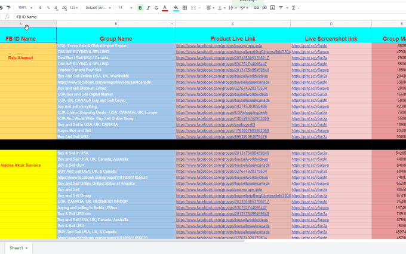Toggle strikethrough formatting
406x254 pixels.
[x=156, y=8]
